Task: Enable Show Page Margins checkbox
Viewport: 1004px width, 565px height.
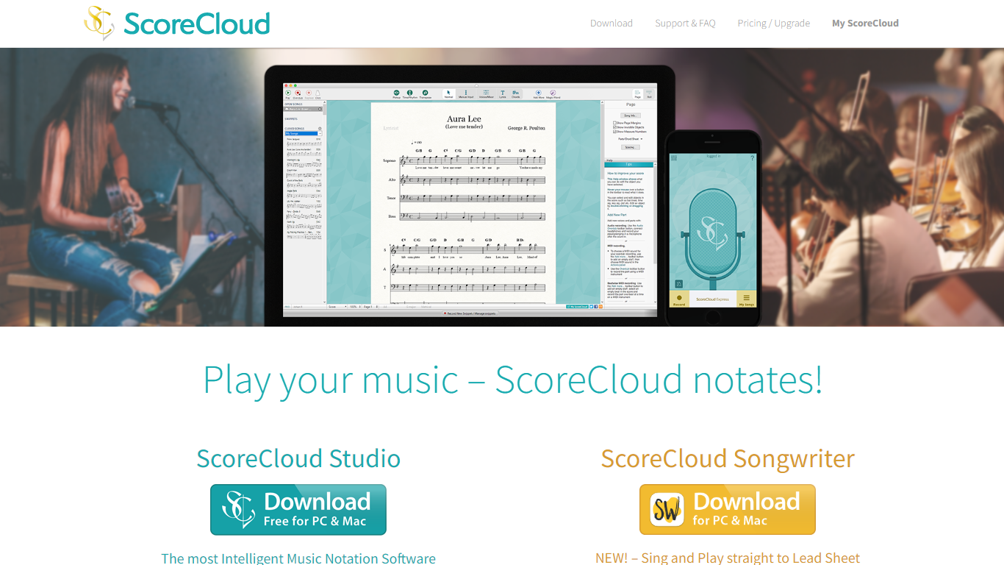Action: pyautogui.click(x=615, y=123)
